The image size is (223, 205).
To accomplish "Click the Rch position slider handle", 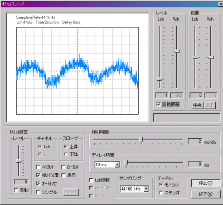I will 210,57.
